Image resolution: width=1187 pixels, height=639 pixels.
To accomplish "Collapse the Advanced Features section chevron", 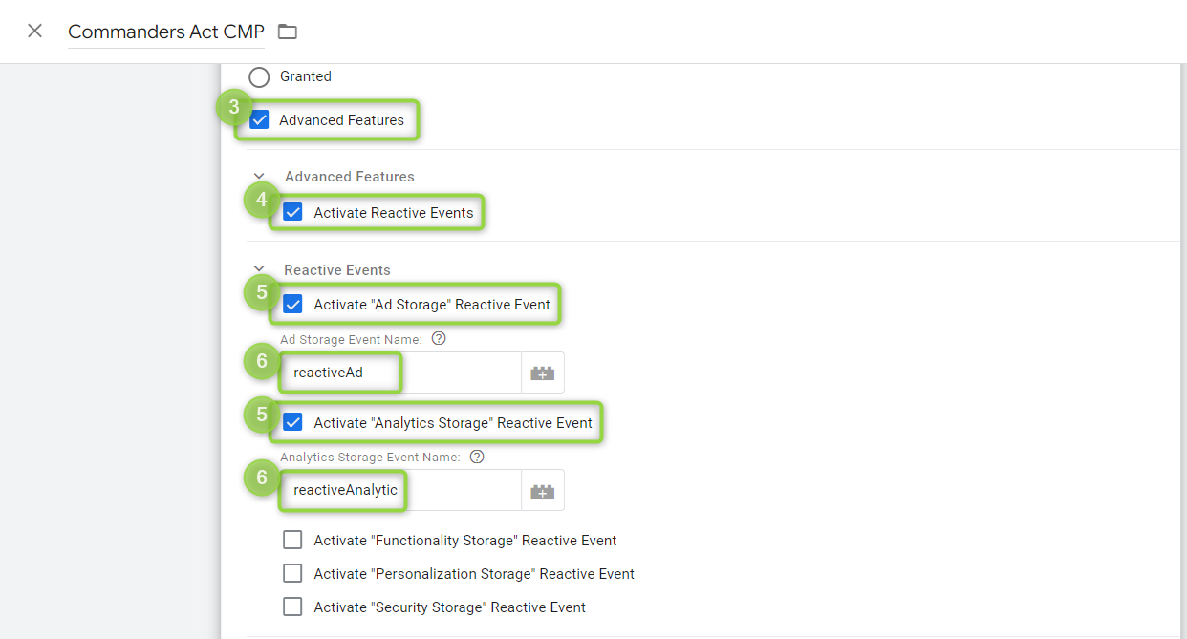I will [x=259, y=177].
